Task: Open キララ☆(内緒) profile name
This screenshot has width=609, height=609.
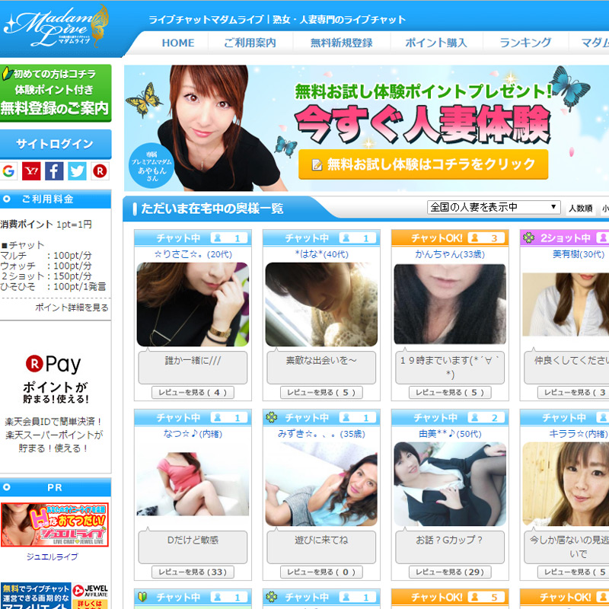Action: point(579,434)
